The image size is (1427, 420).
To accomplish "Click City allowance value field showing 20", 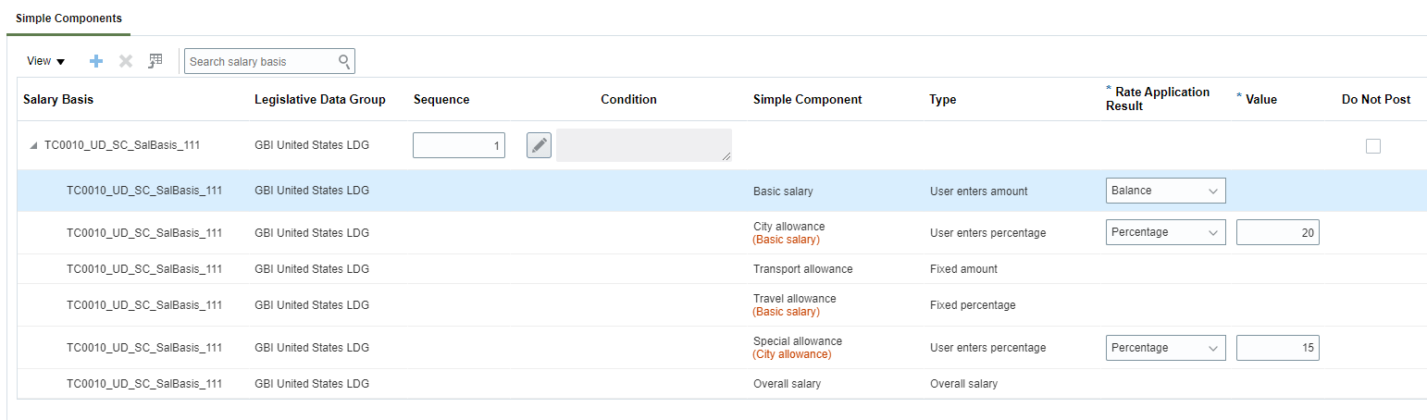I will [x=1277, y=233].
